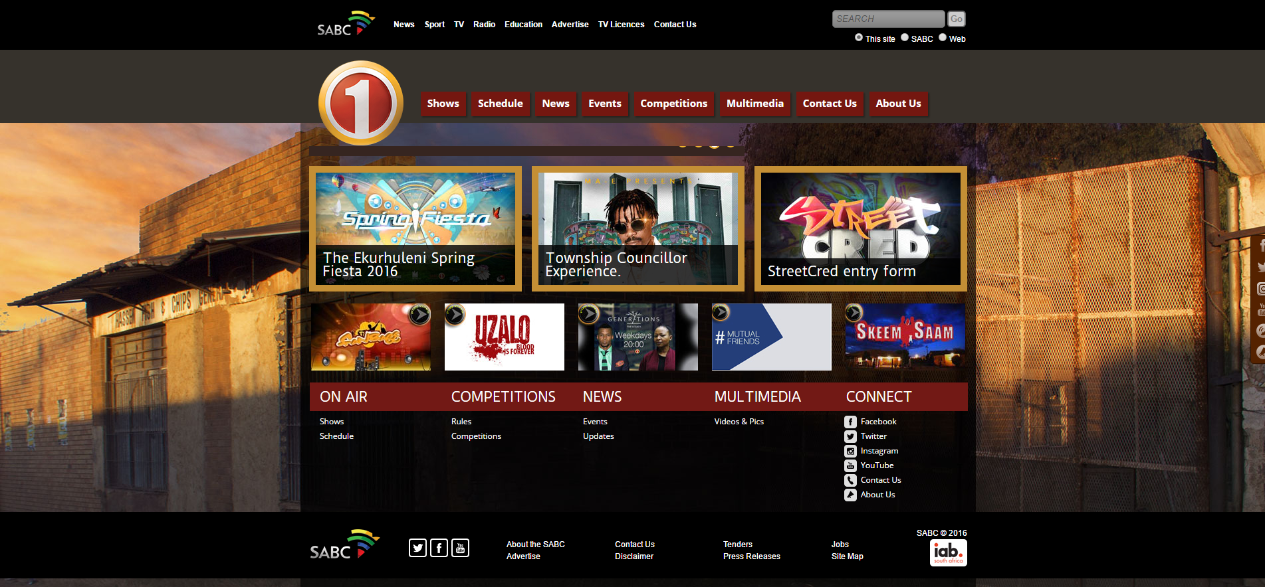Open the Shows menu in the red navigation
The width and height of the screenshot is (1265, 587).
click(443, 104)
